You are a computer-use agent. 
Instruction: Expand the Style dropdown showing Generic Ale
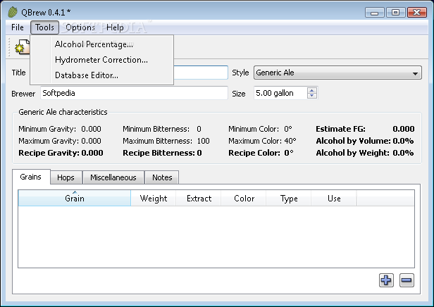tap(337, 73)
